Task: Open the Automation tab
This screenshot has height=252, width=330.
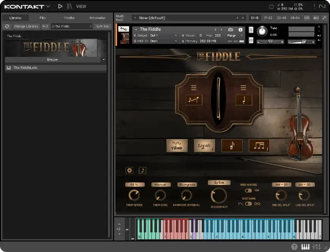Action: 97,18
